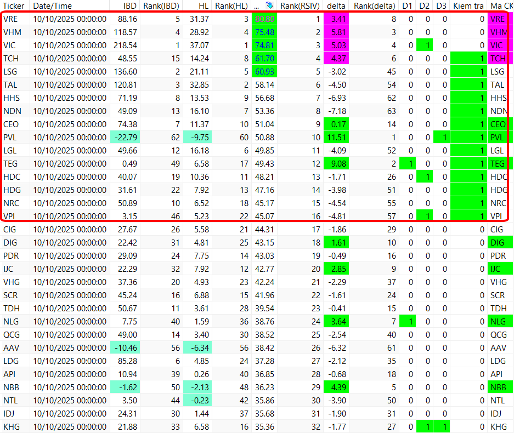Sort by the delta column header
This screenshot has height=433, width=514.
pos(336,6)
